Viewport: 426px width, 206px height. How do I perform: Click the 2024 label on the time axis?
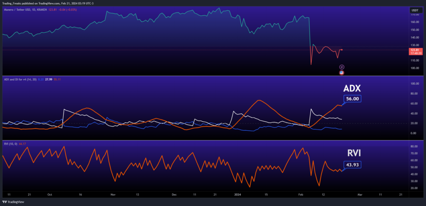[238, 194]
